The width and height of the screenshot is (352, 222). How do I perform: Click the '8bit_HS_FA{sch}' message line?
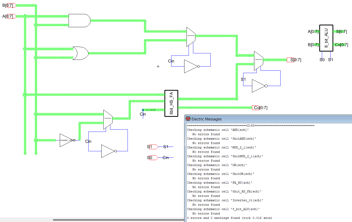(224, 191)
